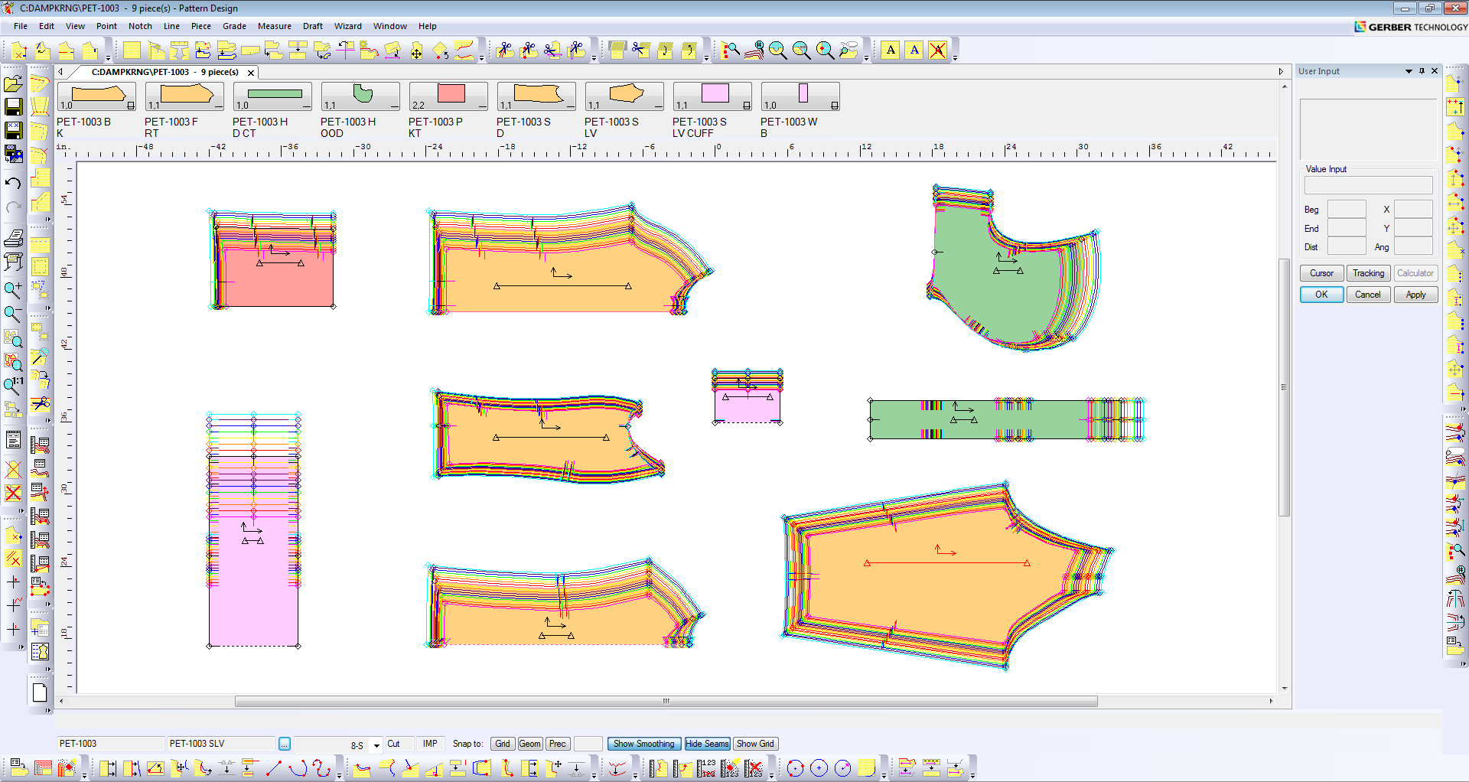This screenshot has height=782, width=1469.
Task: Expand overflow arrow after annotation A icons
Action: click(955, 57)
